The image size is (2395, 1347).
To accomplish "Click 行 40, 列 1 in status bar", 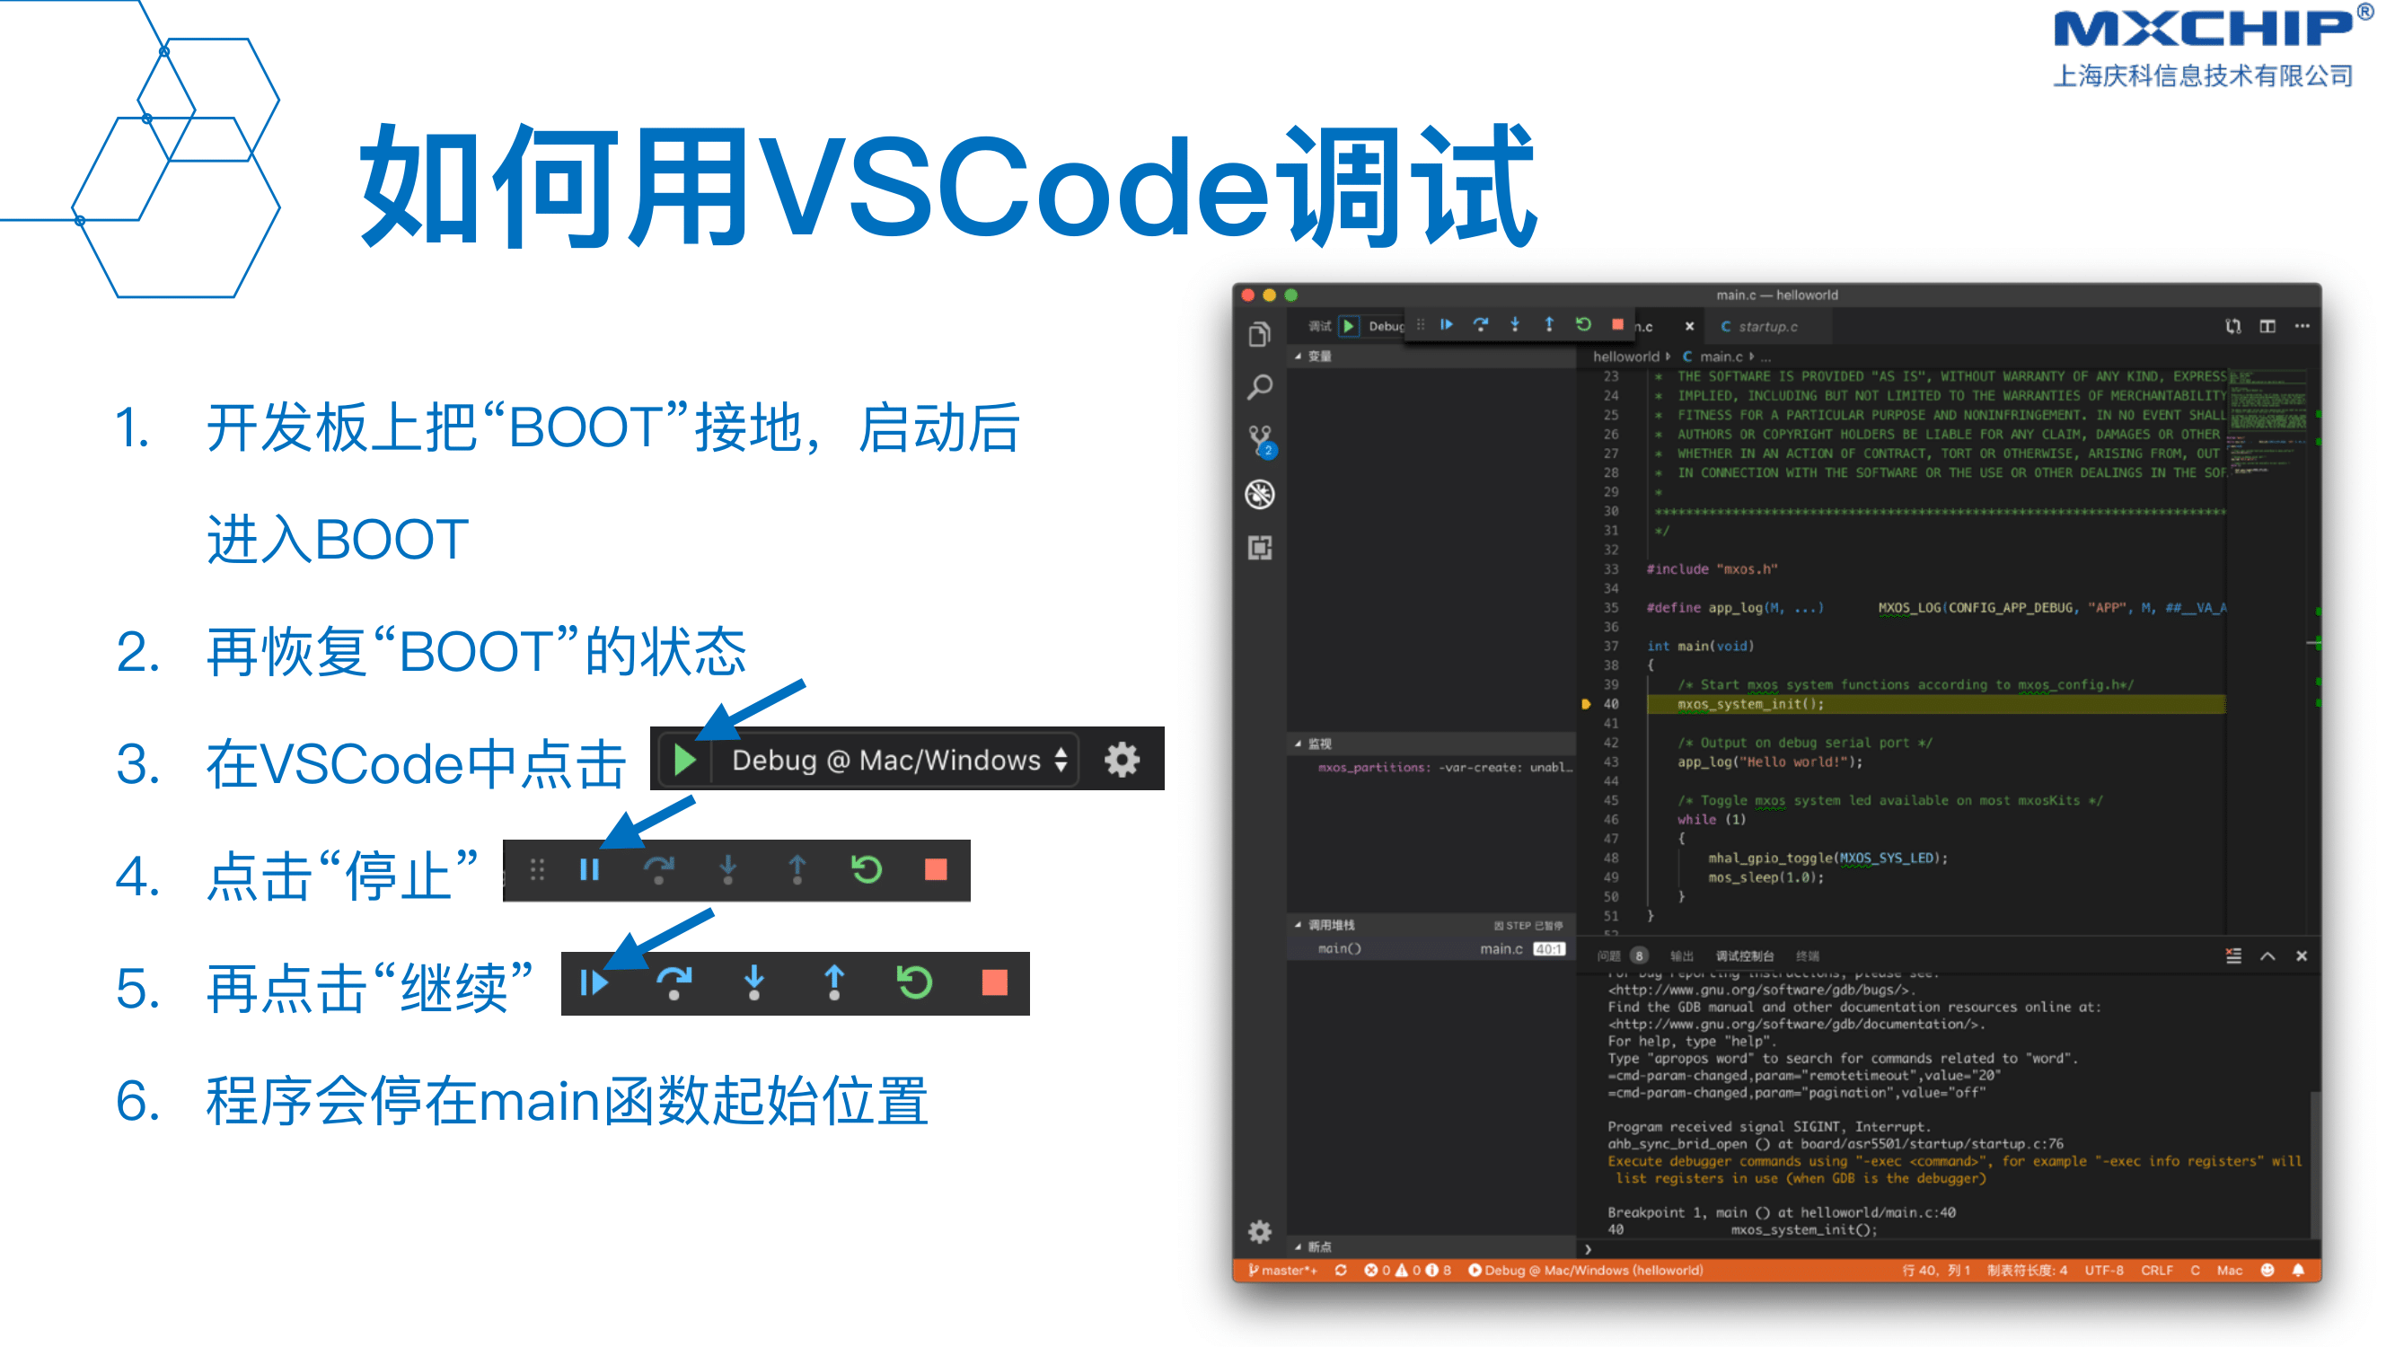I will tap(1935, 1270).
